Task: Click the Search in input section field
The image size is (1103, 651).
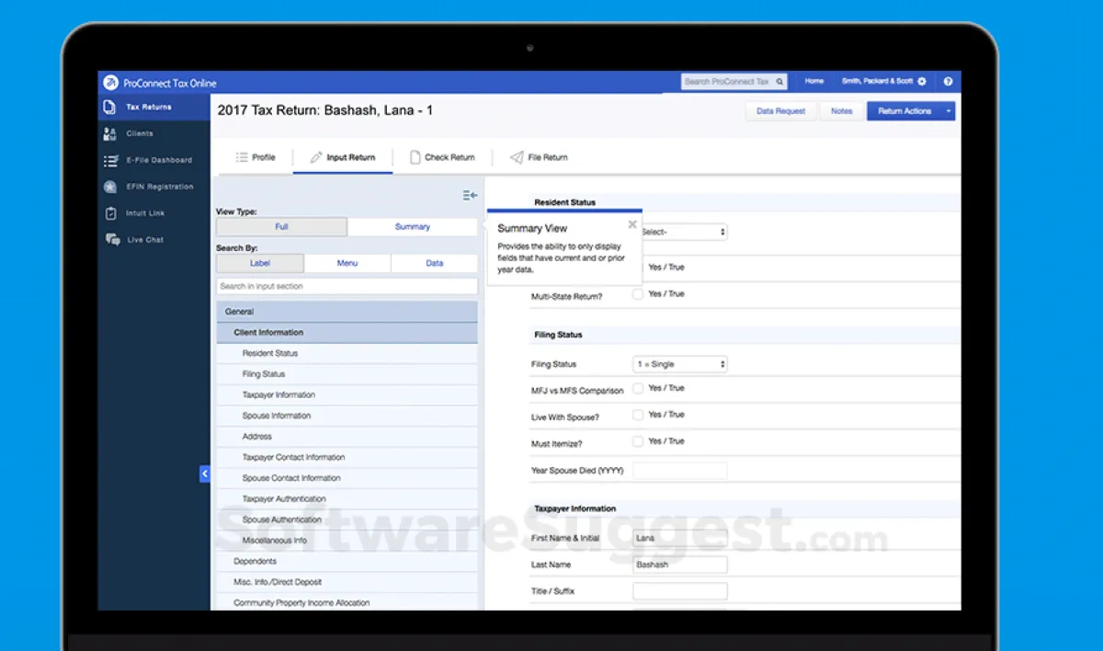Action: [x=347, y=286]
